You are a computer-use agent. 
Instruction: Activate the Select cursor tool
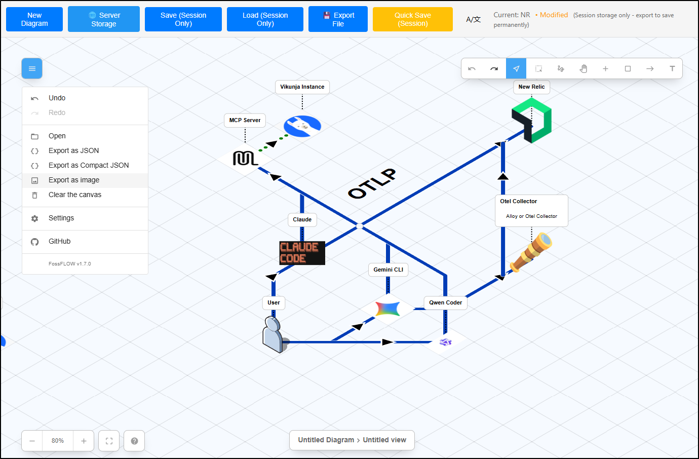(x=516, y=69)
